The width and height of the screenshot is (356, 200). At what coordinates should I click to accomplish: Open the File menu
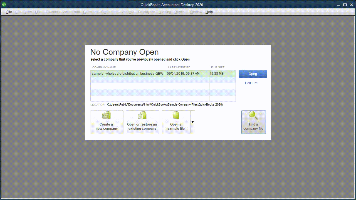[x=9, y=12]
